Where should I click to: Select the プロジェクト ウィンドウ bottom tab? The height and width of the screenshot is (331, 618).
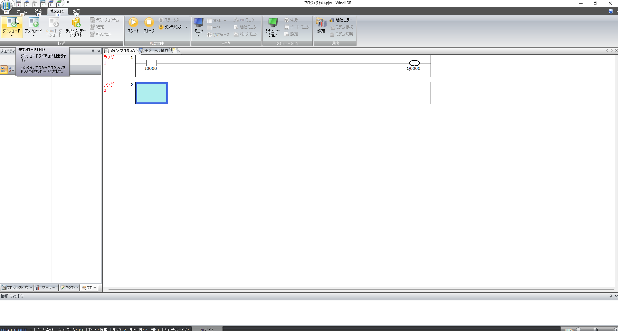coord(17,288)
